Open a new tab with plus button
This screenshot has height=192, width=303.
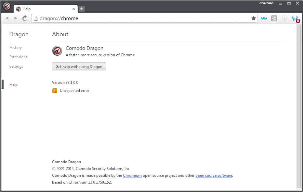[82, 9]
